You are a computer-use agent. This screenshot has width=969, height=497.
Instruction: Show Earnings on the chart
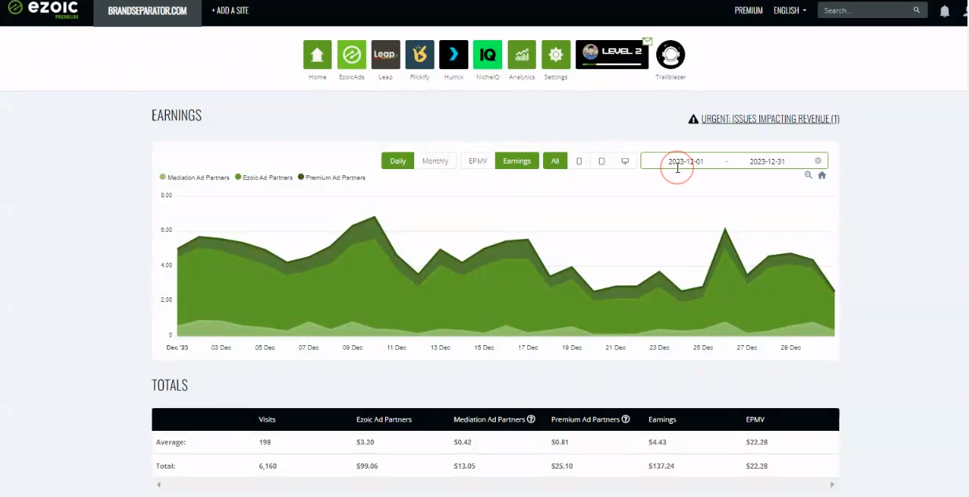coord(517,161)
